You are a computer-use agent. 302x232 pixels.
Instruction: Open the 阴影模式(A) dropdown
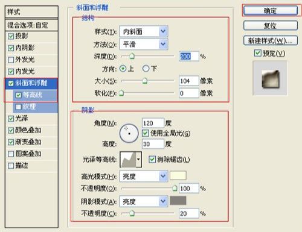click(x=144, y=201)
